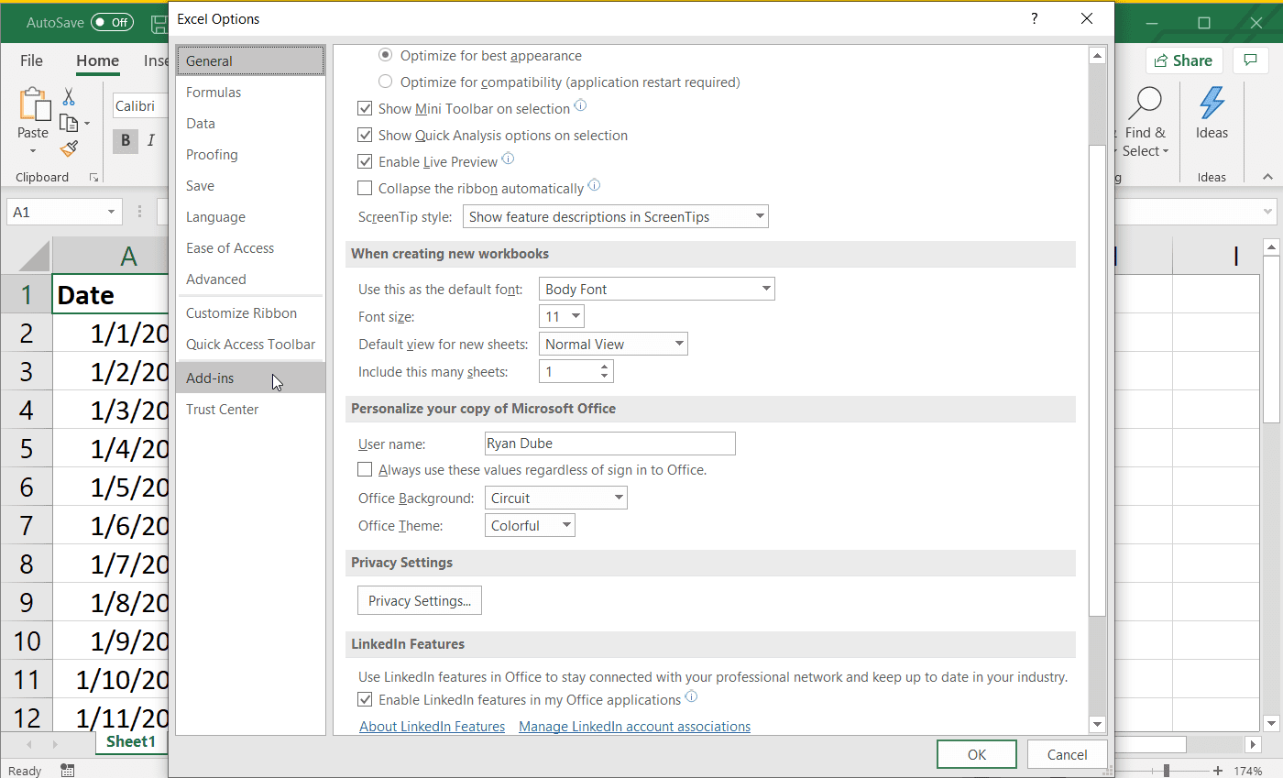Open the ScreenTip style dropdown
Screen dimensions: 1283x778
coord(616,217)
